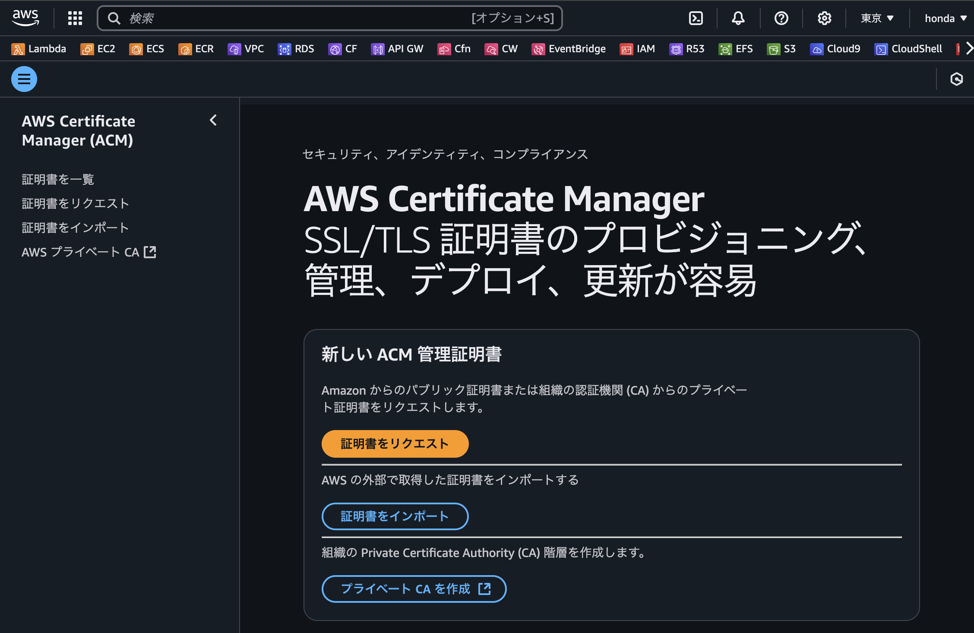Open the notifications bell
The image size is (974, 633).
tap(738, 18)
